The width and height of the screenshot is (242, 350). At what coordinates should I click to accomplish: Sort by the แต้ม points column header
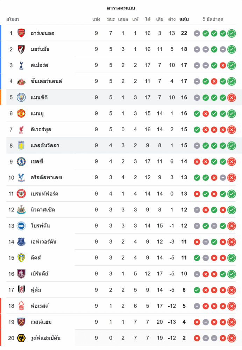184,19
